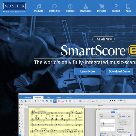Image resolution: width=136 pixels, height=136 pixels.
Task: Click the page layout toolbar icon
Action: (29, 101)
